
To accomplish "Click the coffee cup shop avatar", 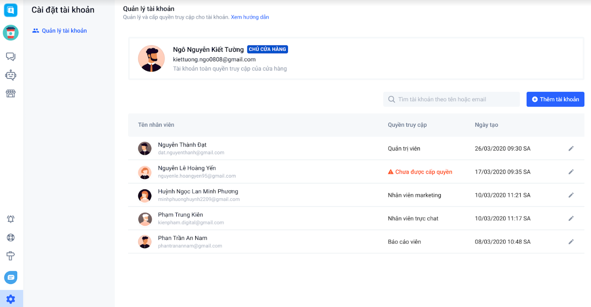I will [x=11, y=32].
